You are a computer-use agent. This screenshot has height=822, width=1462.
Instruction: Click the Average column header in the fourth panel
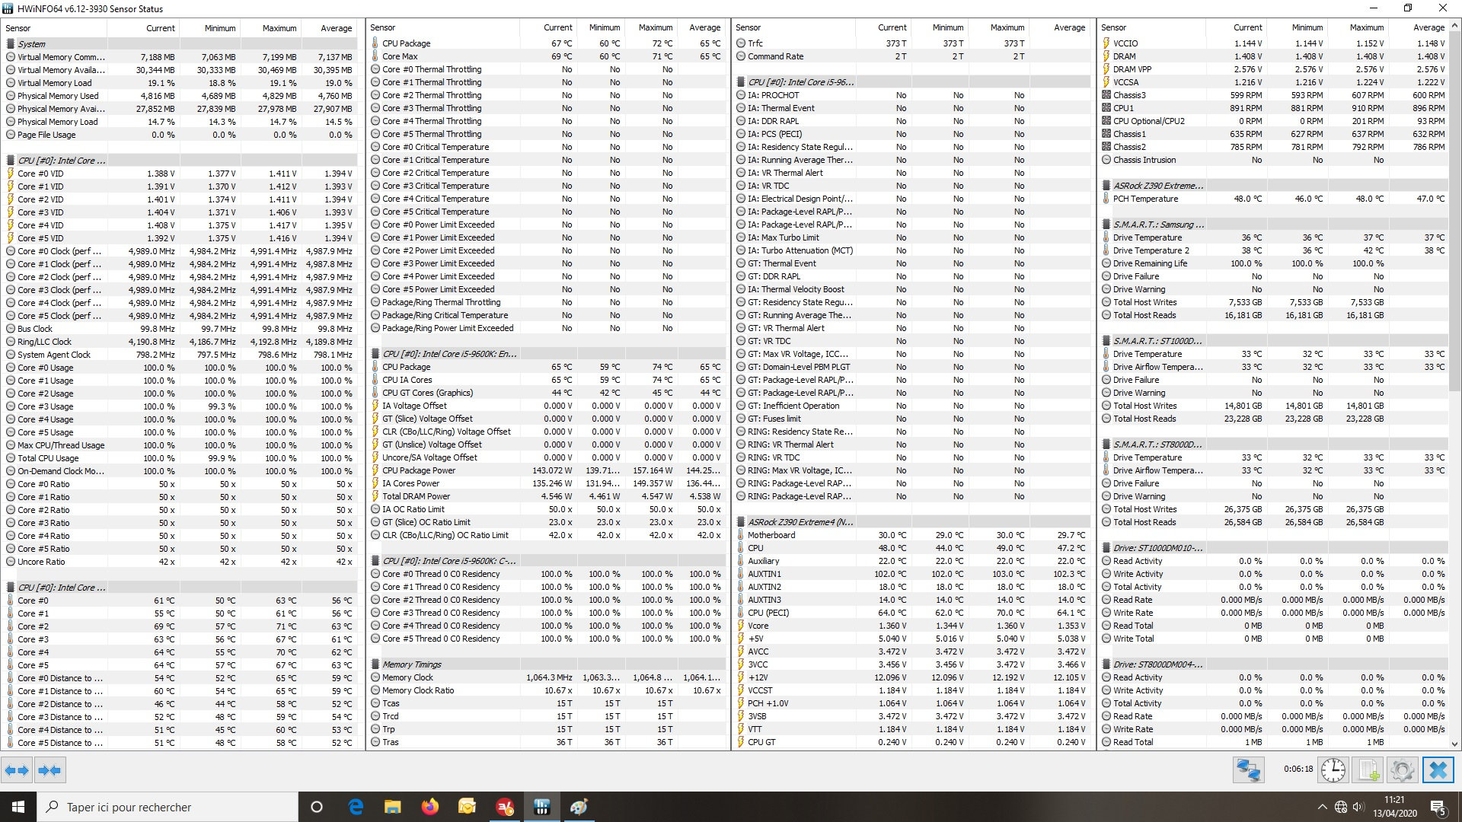[1428, 27]
